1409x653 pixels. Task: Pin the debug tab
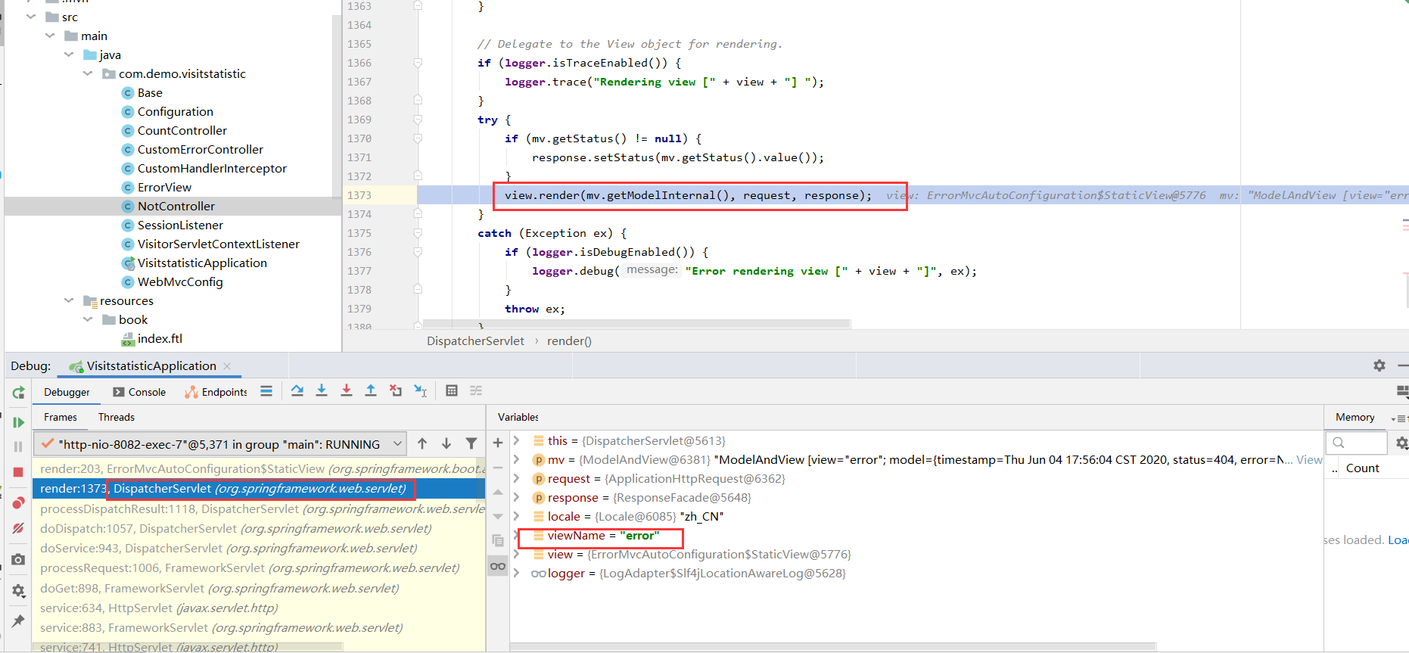(x=19, y=621)
